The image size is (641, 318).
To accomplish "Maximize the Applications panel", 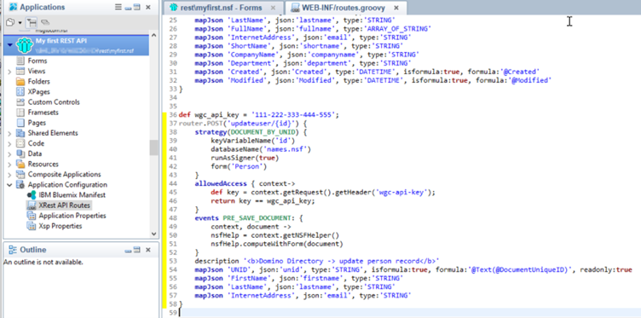I will 137,8.
